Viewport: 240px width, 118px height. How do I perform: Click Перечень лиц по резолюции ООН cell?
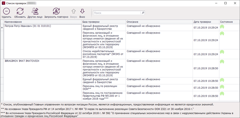point(103,87)
